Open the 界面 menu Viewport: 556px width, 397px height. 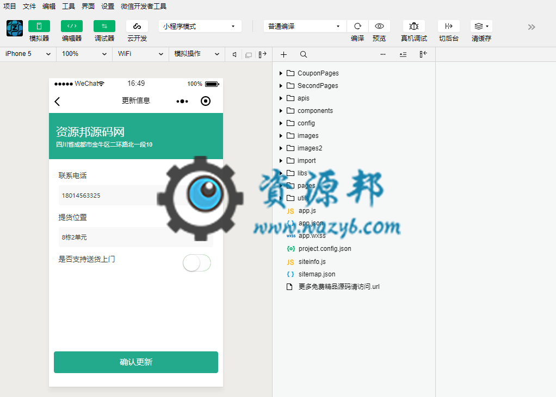pyautogui.click(x=88, y=6)
